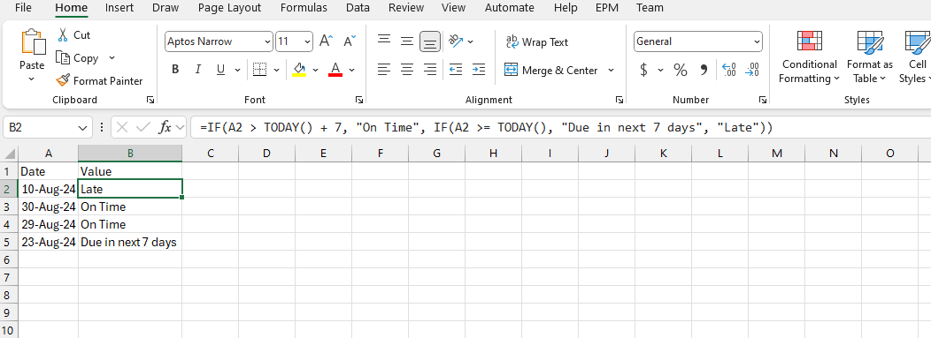Open the EPM tab
The width and height of the screenshot is (931, 338).
[x=607, y=8]
